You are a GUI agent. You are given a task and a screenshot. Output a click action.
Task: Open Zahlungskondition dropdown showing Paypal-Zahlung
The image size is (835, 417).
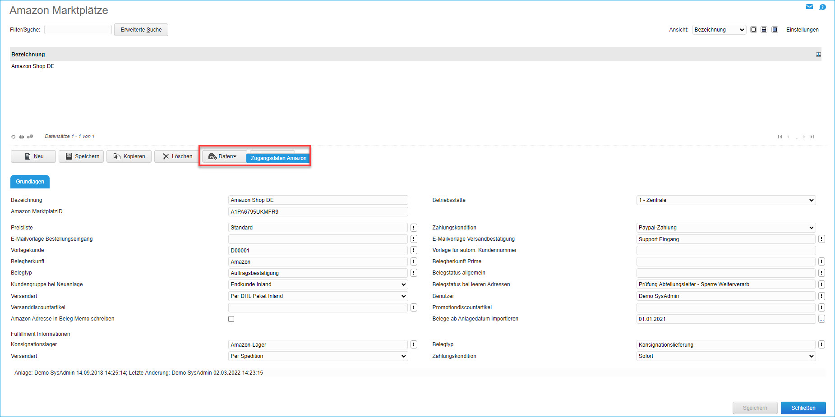726,228
